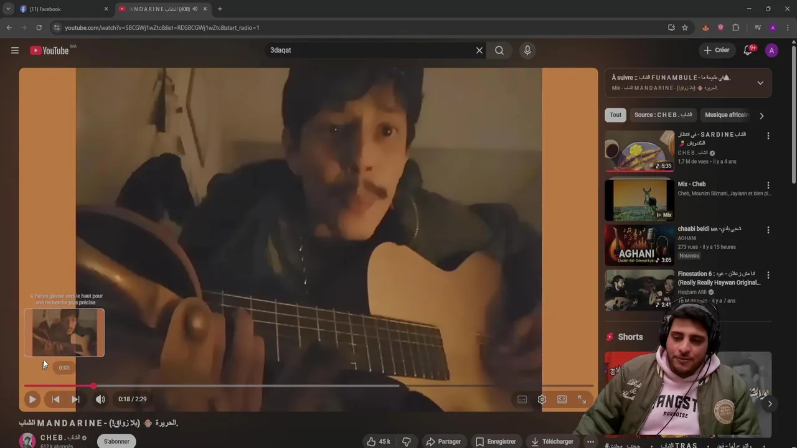Open the SARDINE video thumbnail
Screen dimensions: 797x448
click(x=639, y=151)
